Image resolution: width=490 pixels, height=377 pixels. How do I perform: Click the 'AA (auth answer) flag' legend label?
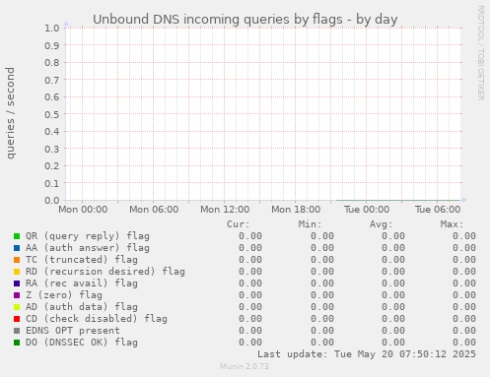[88, 248]
